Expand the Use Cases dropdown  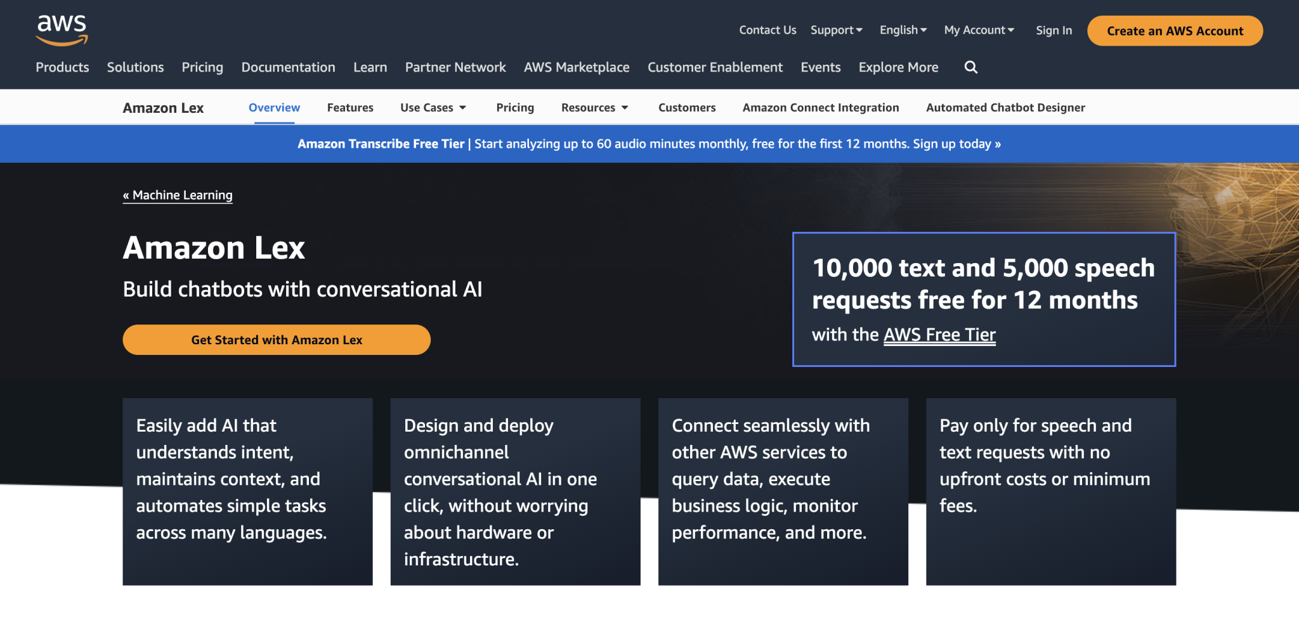(433, 108)
